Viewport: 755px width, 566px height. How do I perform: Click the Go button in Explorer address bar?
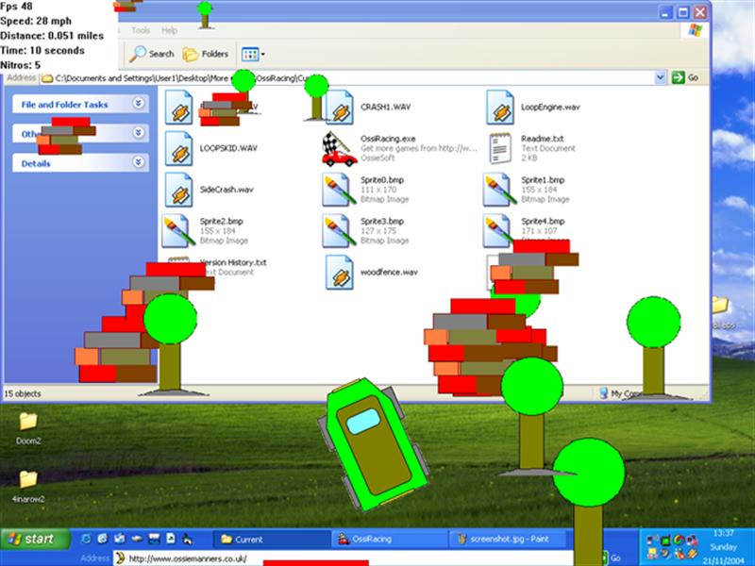[686, 77]
